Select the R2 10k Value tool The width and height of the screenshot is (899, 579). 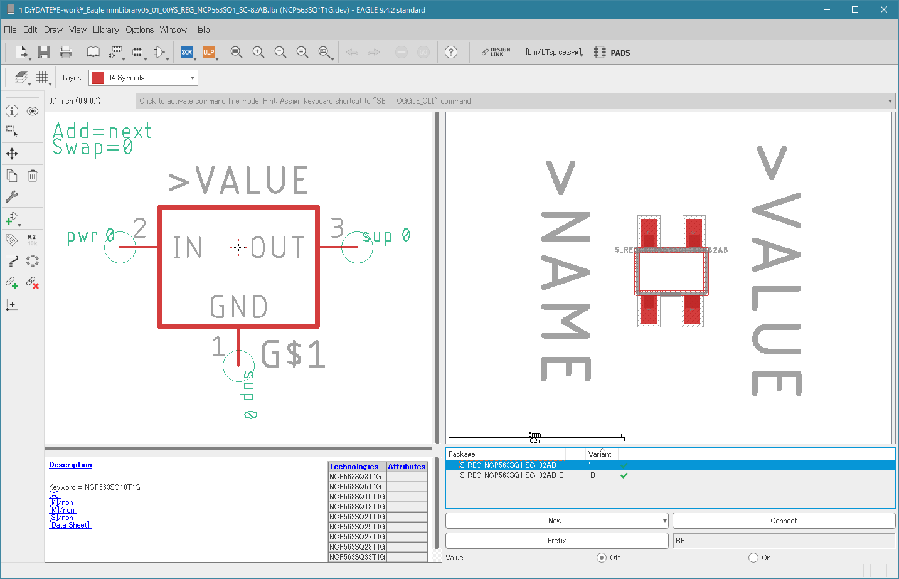(x=33, y=240)
